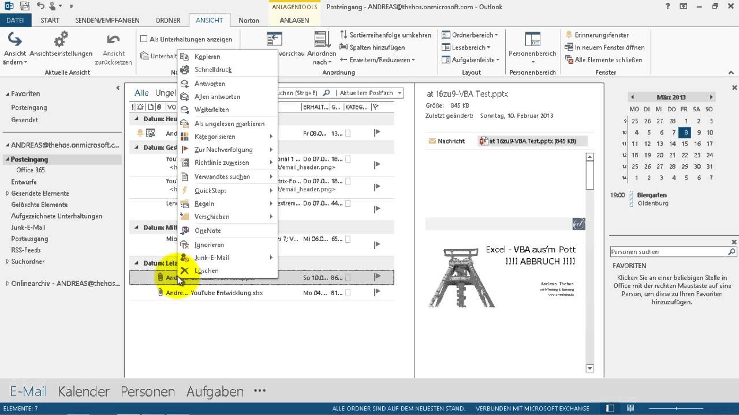Toggle category box of Fr 08.0 message

point(348,133)
